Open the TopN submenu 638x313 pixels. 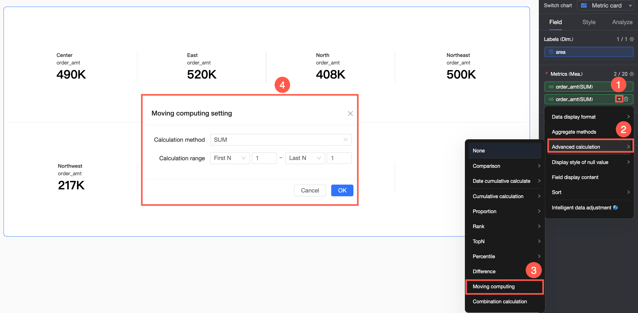tap(505, 241)
